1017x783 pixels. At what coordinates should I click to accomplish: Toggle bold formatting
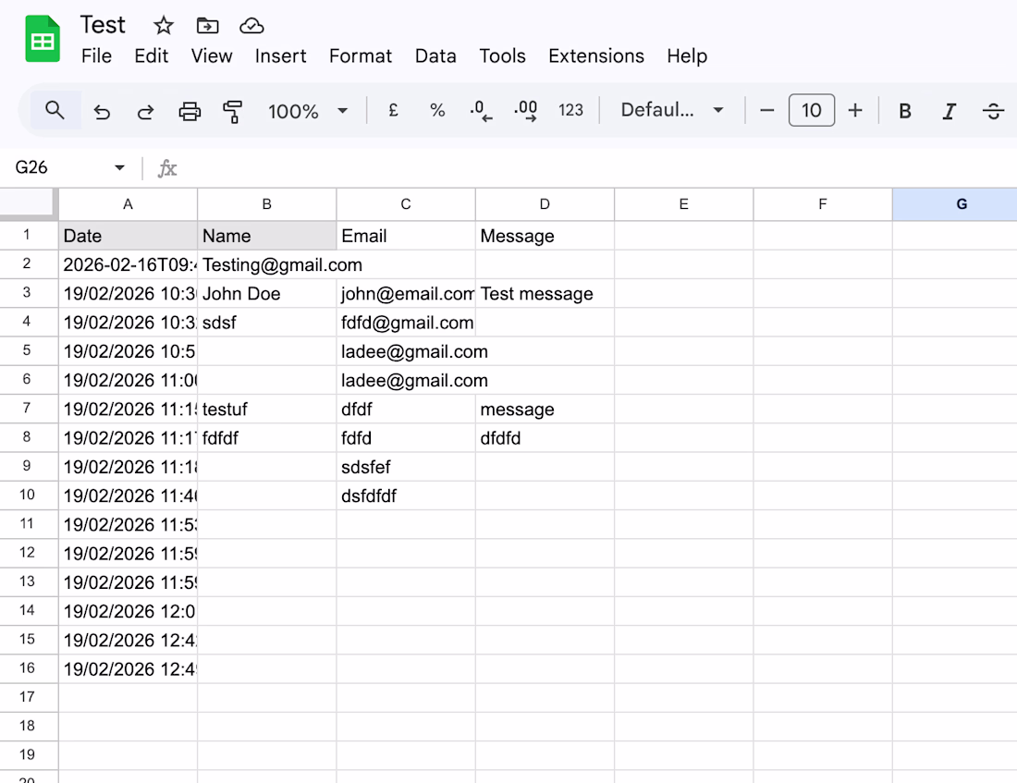click(905, 111)
